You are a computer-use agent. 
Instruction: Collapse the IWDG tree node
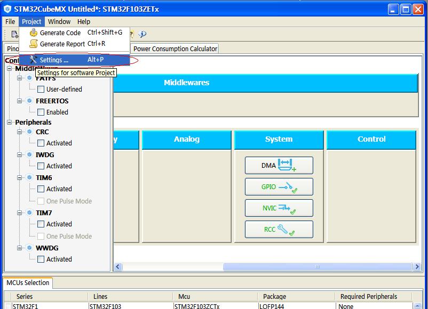coord(20,155)
